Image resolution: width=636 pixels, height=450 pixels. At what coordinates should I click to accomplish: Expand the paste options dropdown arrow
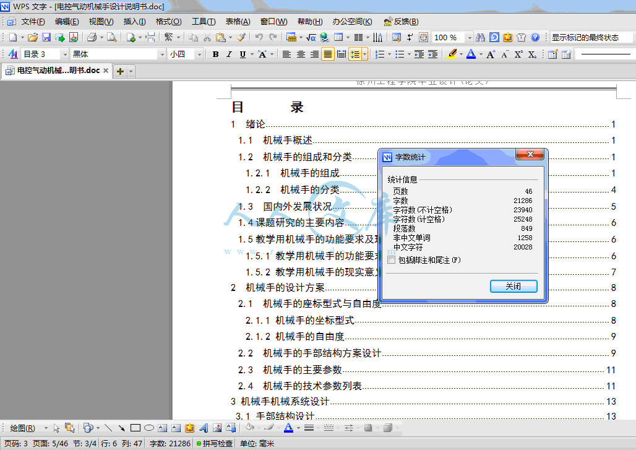[230, 37]
